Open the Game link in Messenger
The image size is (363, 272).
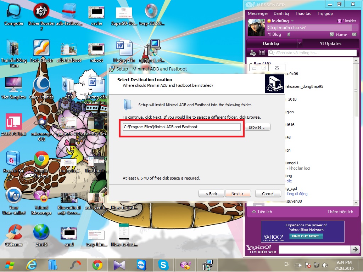click(x=341, y=34)
